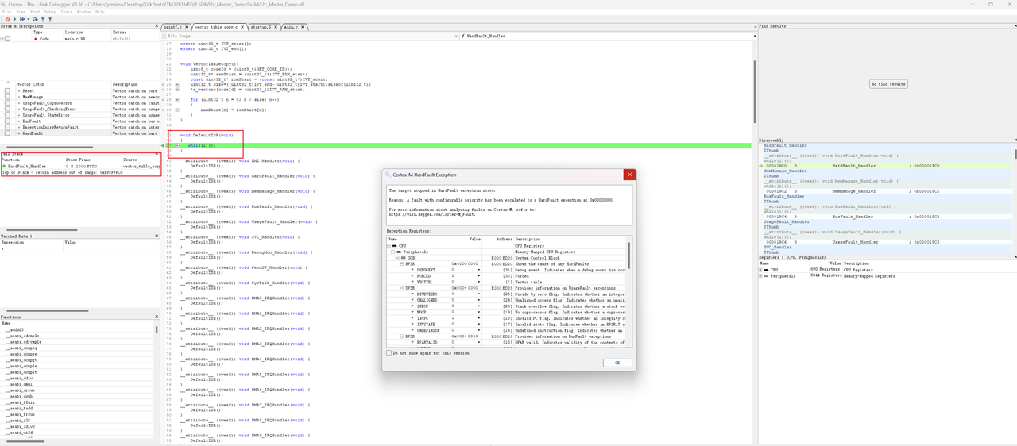Open the Help menu
This screenshot has width=1017, height=446.
pyautogui.click(x=100, y=12)
